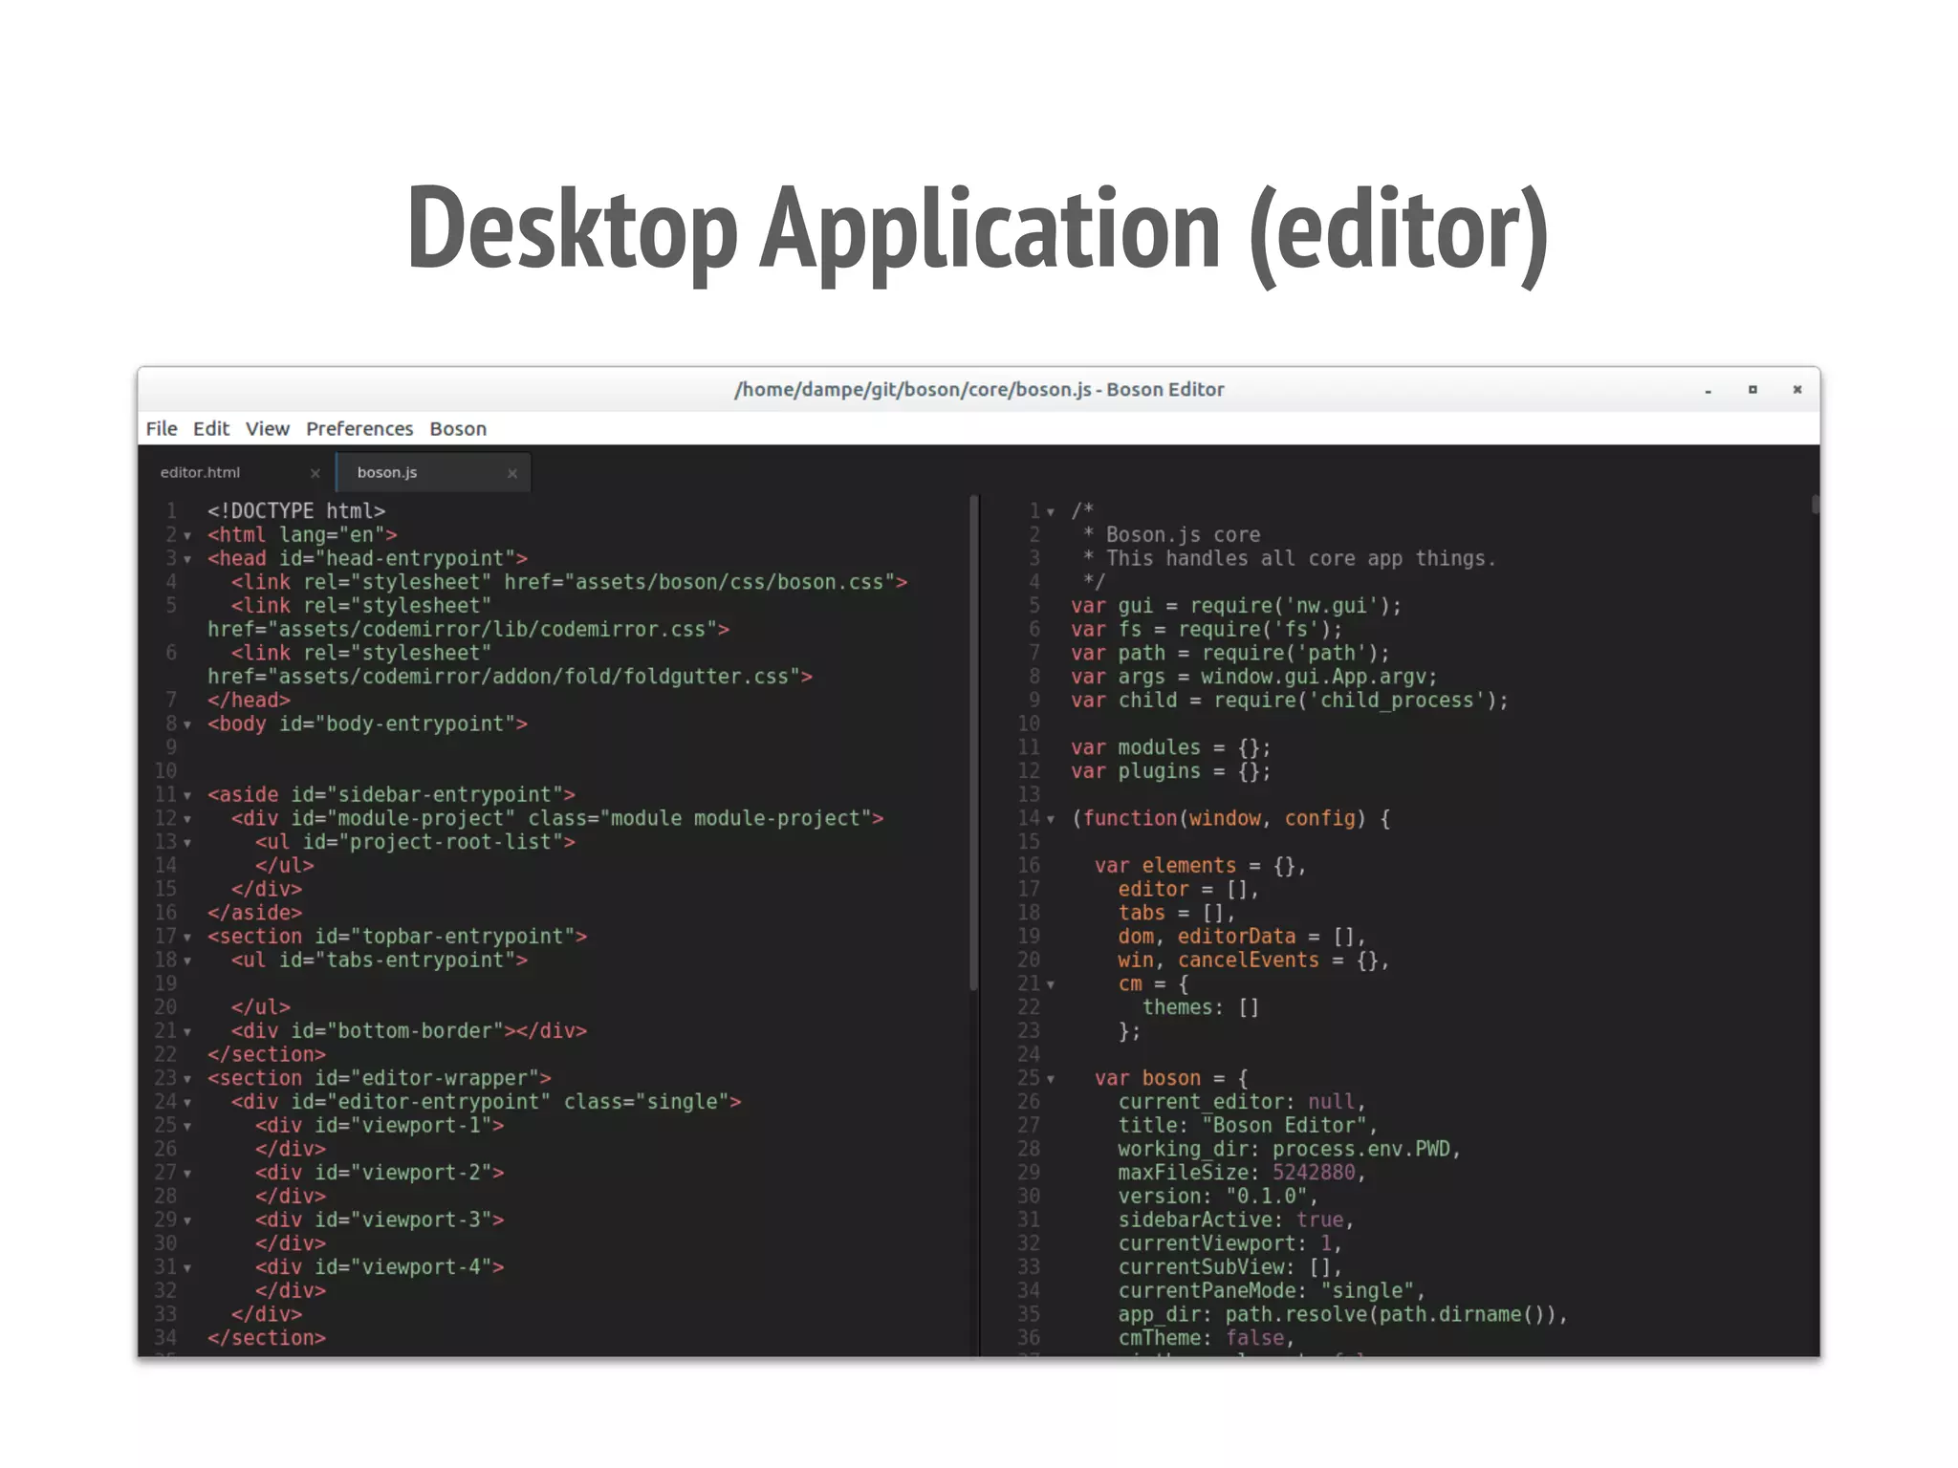This screenshot has width=1958, height=1468.
Task: Click the working_dir: process.env.PWD line
Action: (1290, 1149)
